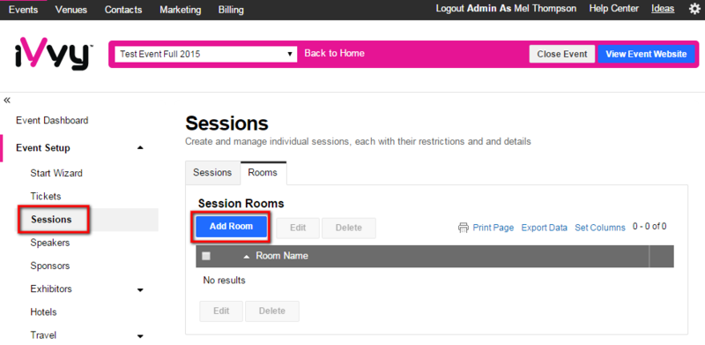Select Speakers in the sidebar
This screenshot has width=705, height=345.
(50, 243)
